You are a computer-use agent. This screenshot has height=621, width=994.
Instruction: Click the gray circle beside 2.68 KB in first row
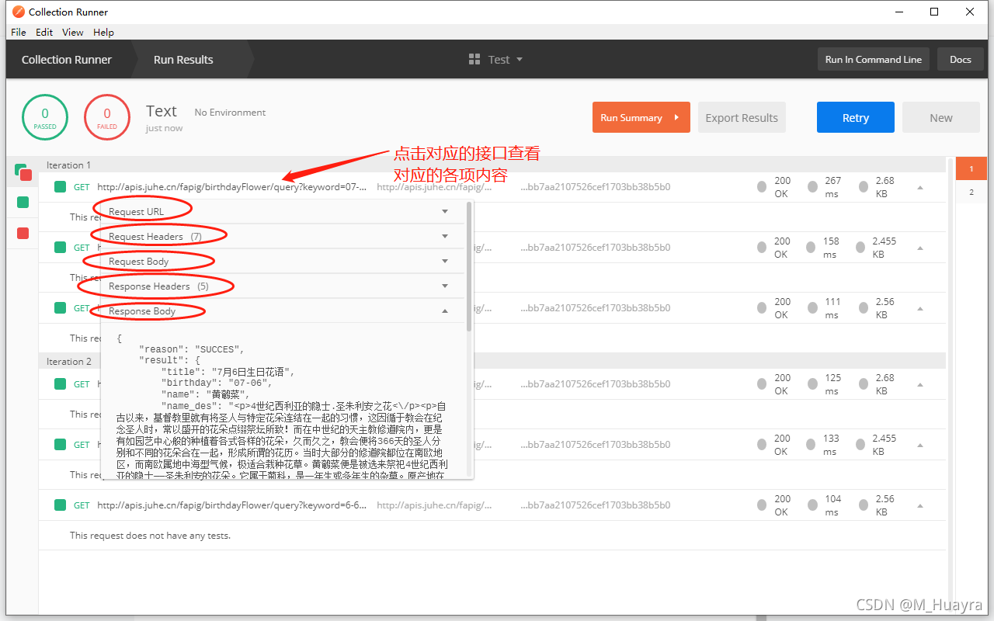point(864,187)
